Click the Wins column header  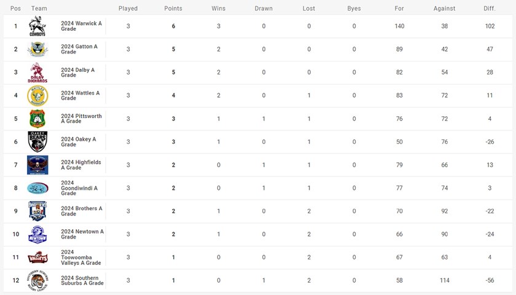pos(218,9)
